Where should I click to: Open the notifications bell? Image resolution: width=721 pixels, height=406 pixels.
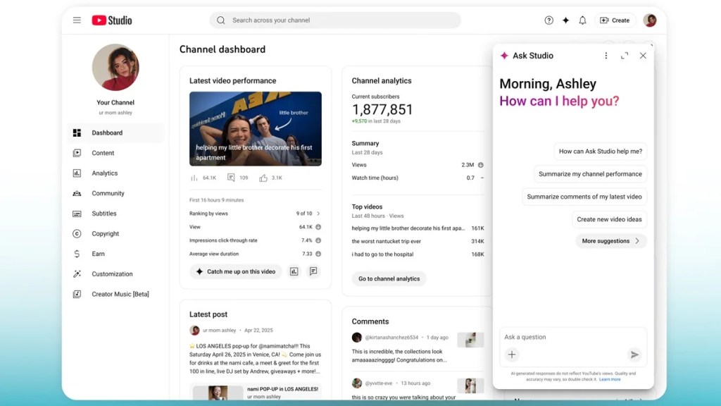[582, 20]
